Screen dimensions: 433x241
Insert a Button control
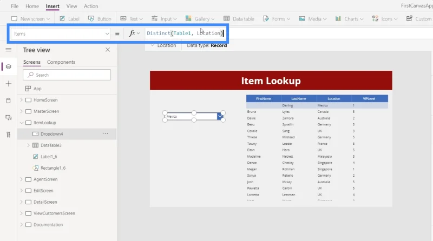[100, 19]
